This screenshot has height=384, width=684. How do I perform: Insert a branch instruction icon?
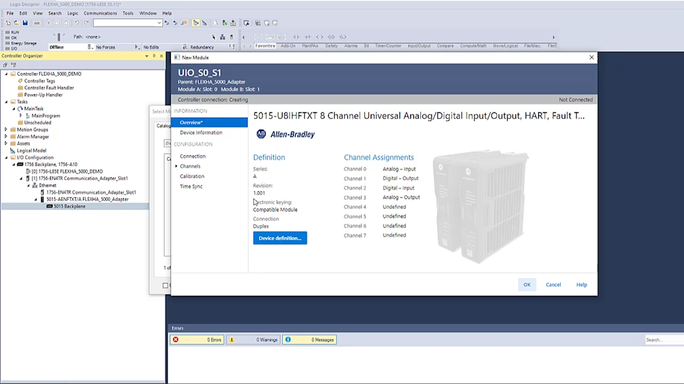pyautogui.click(x=270, y=37)
